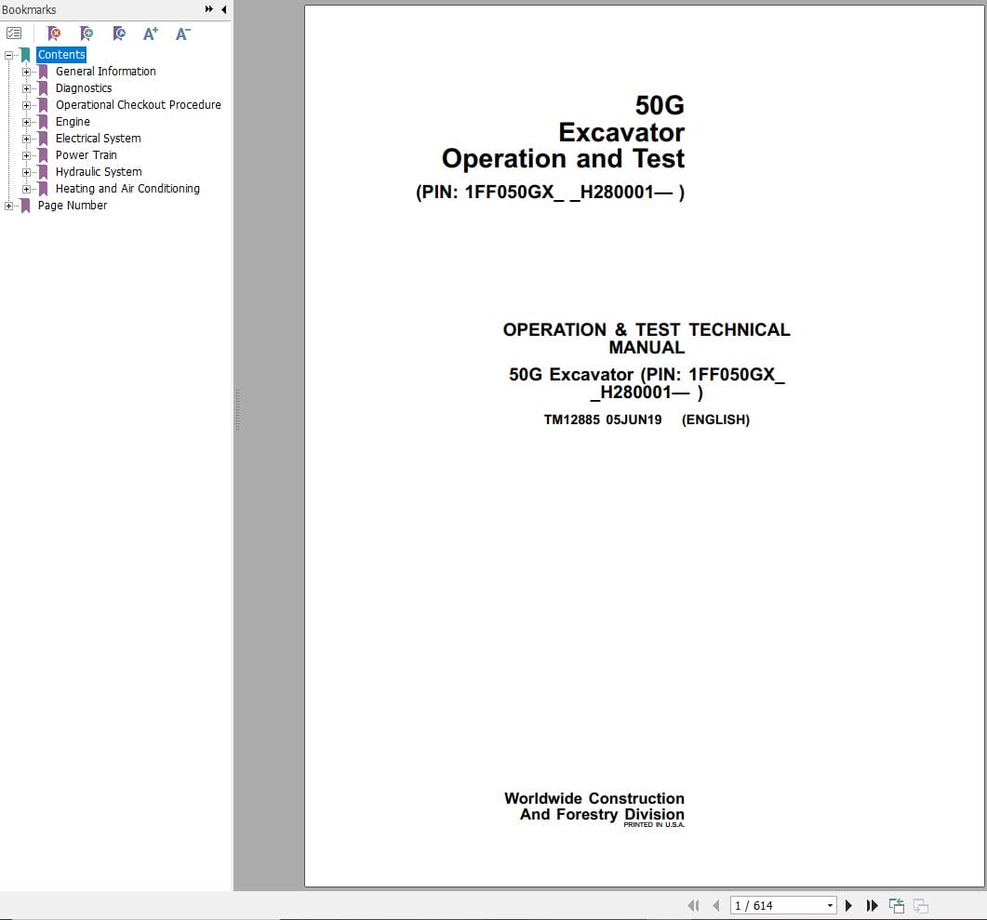
Task: Click the 'Operation and Test' title text
Action: click(x=563, y=158)
